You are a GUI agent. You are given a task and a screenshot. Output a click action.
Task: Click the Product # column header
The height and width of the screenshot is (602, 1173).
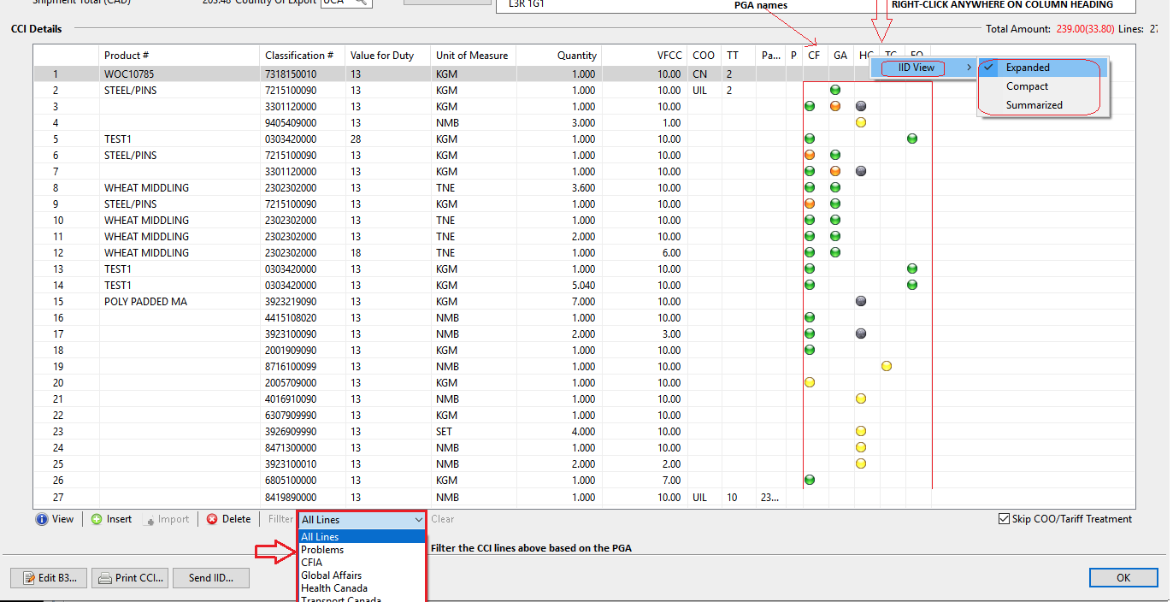[180, 56]
